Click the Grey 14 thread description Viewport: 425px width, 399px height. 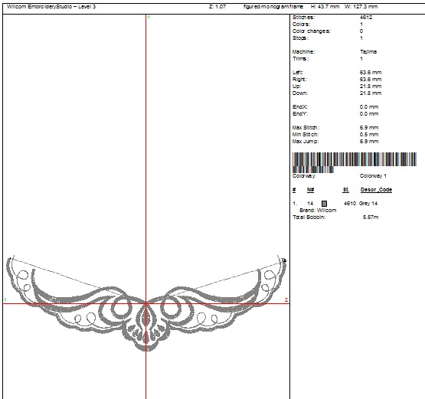(x=368, y=203)
